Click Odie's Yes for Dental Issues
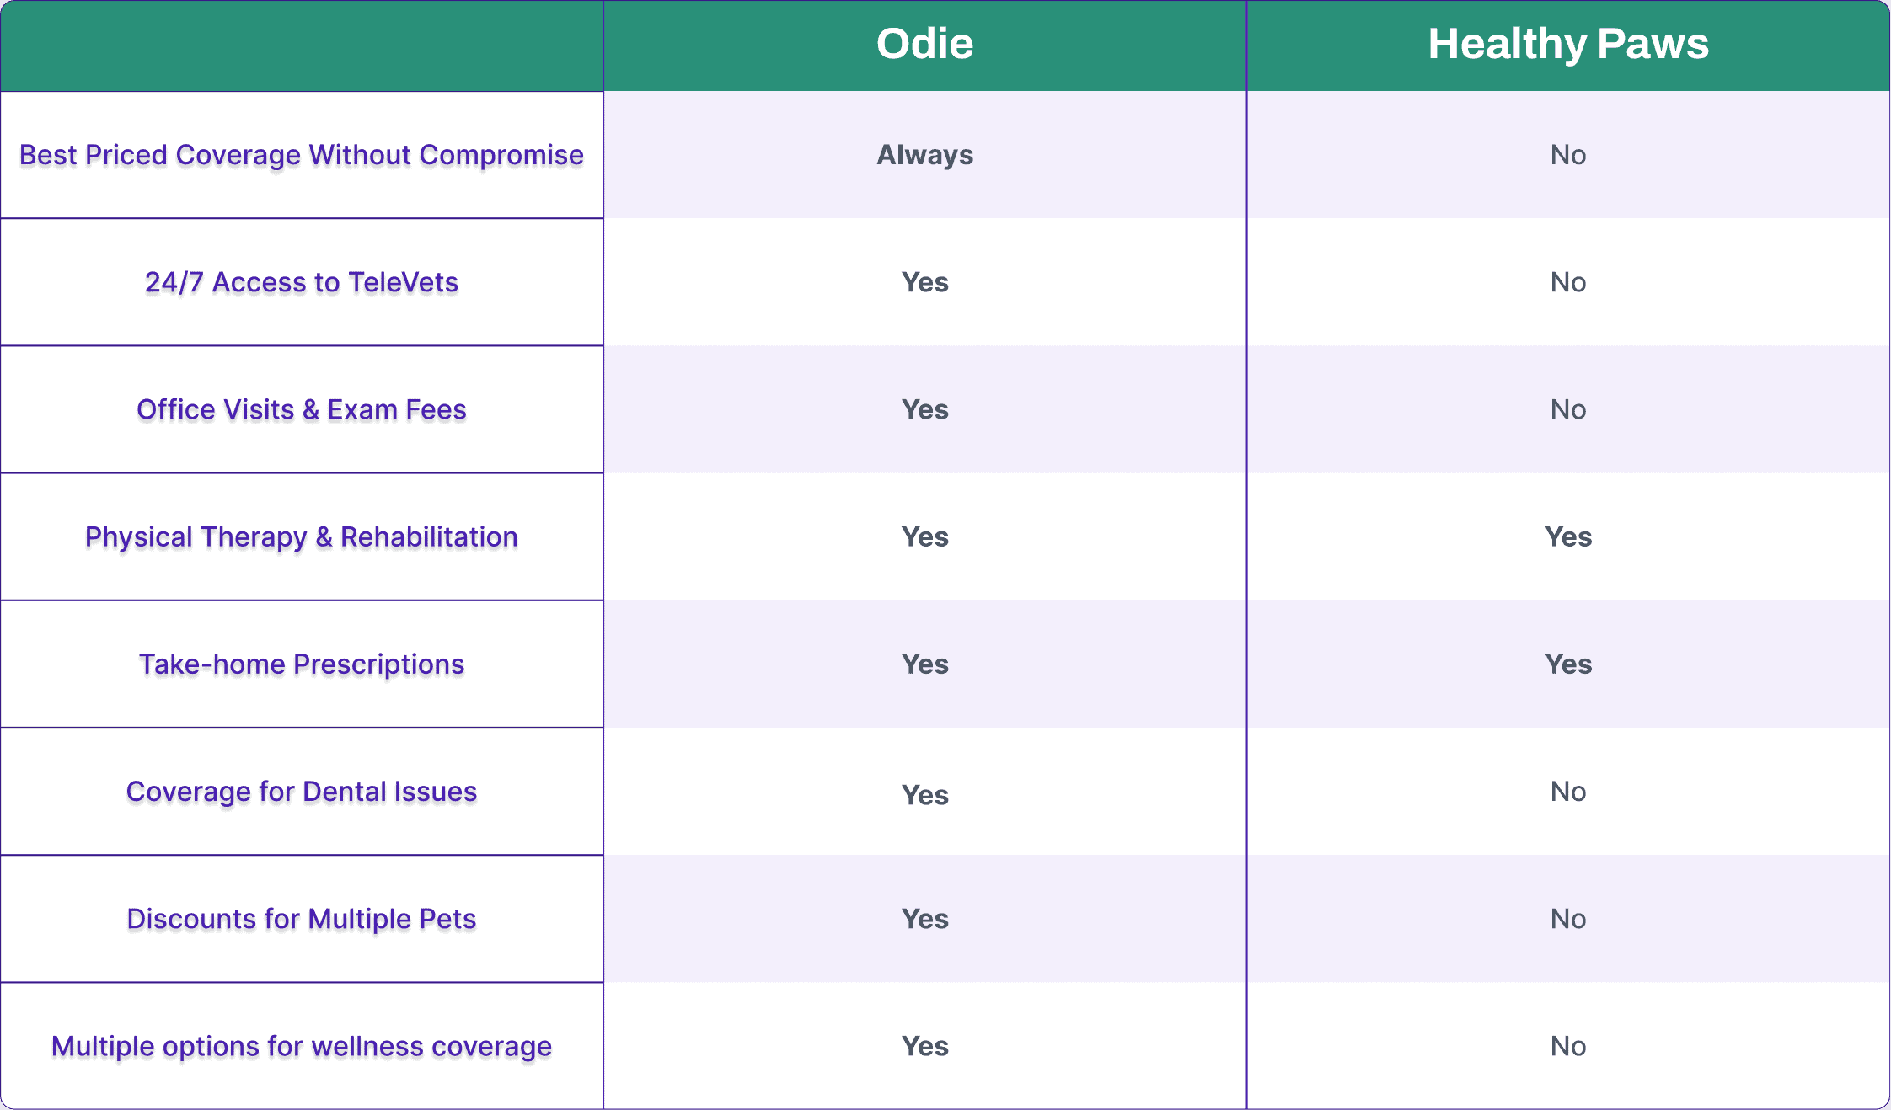 pyautogui.click(x=924, y=794)
